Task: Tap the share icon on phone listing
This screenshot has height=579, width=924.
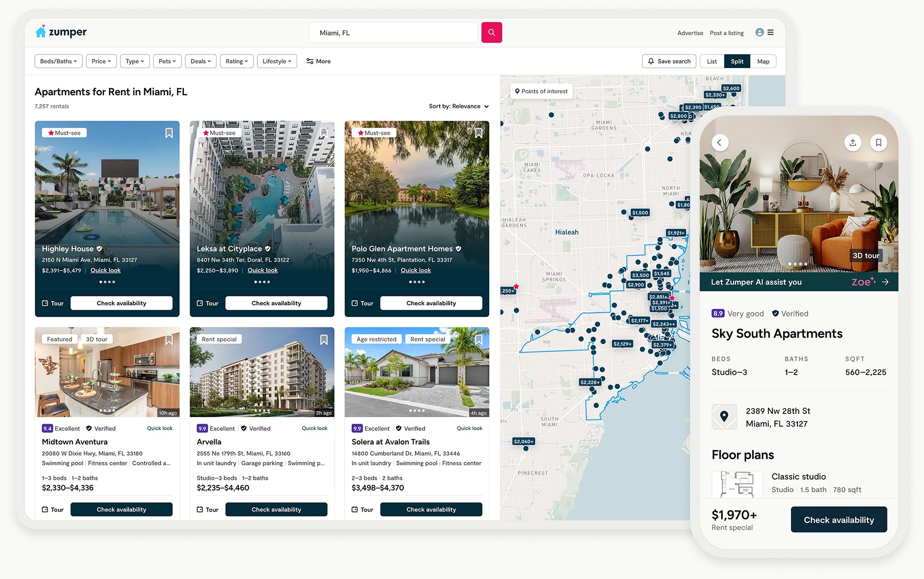Action: pos(853,142)
